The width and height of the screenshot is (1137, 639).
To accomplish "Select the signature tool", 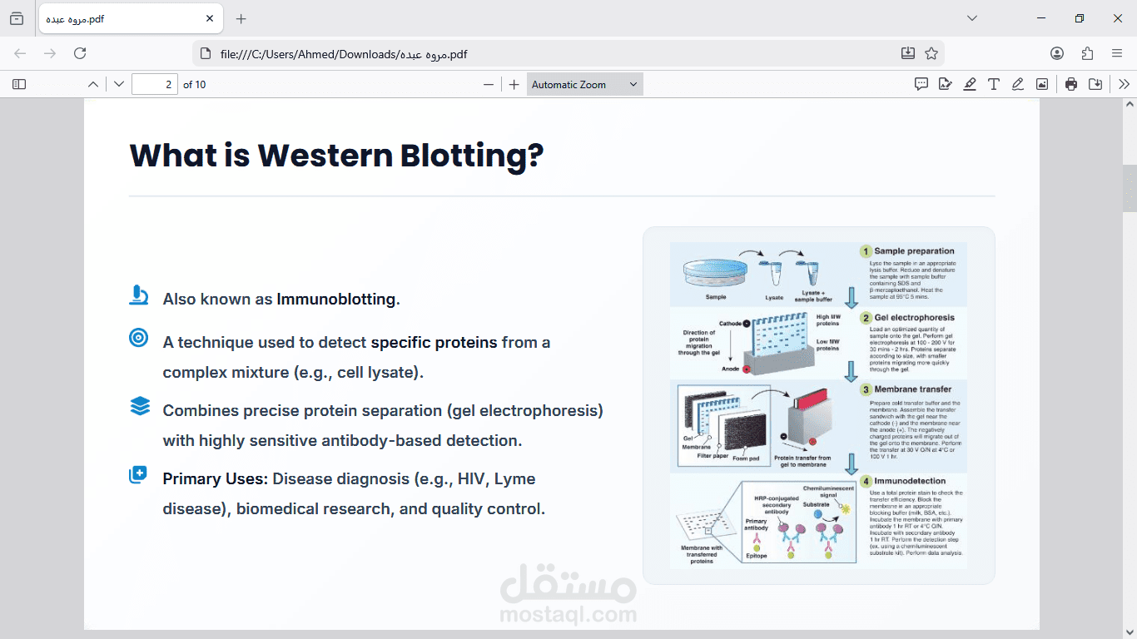I will [946, 84].
